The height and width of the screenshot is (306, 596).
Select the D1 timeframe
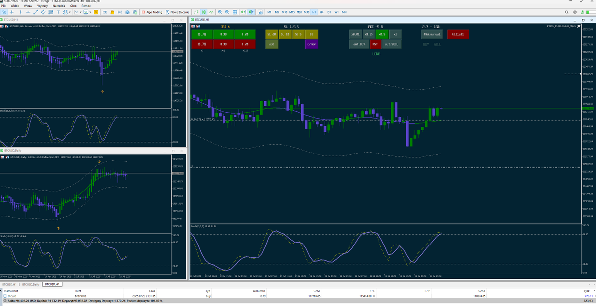329,12
